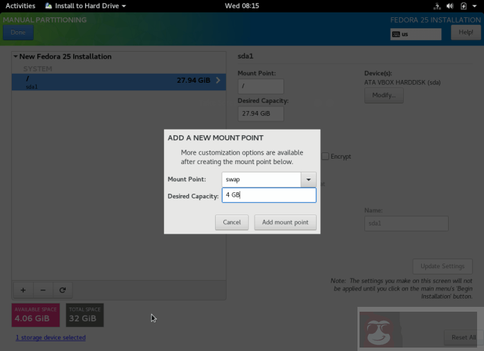Click the Reset All button

(x=463, y=337)
